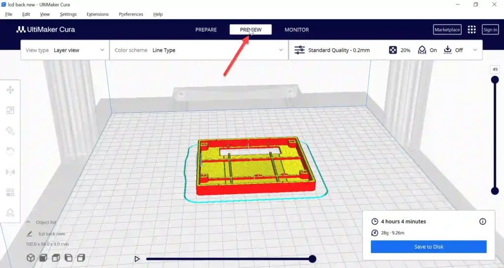The image size is (504, 268).
Task: Click the clock icon for print time
Action: pyautogui.click(x=375, y=221)
